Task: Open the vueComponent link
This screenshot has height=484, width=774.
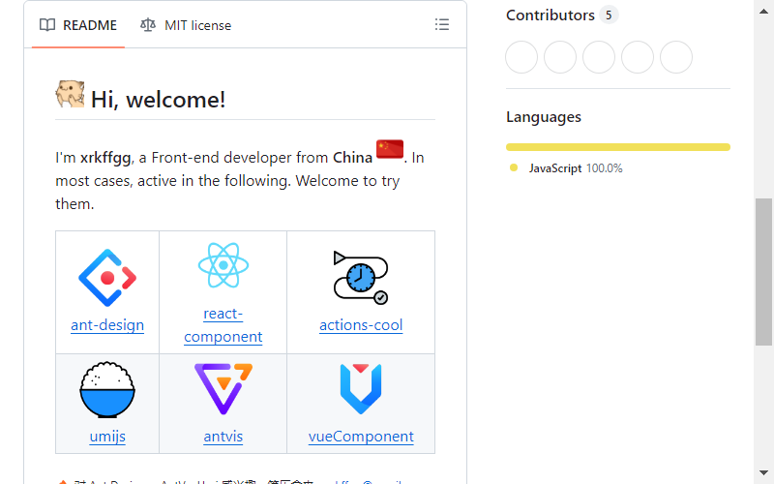Action: [x=361, y=437]
